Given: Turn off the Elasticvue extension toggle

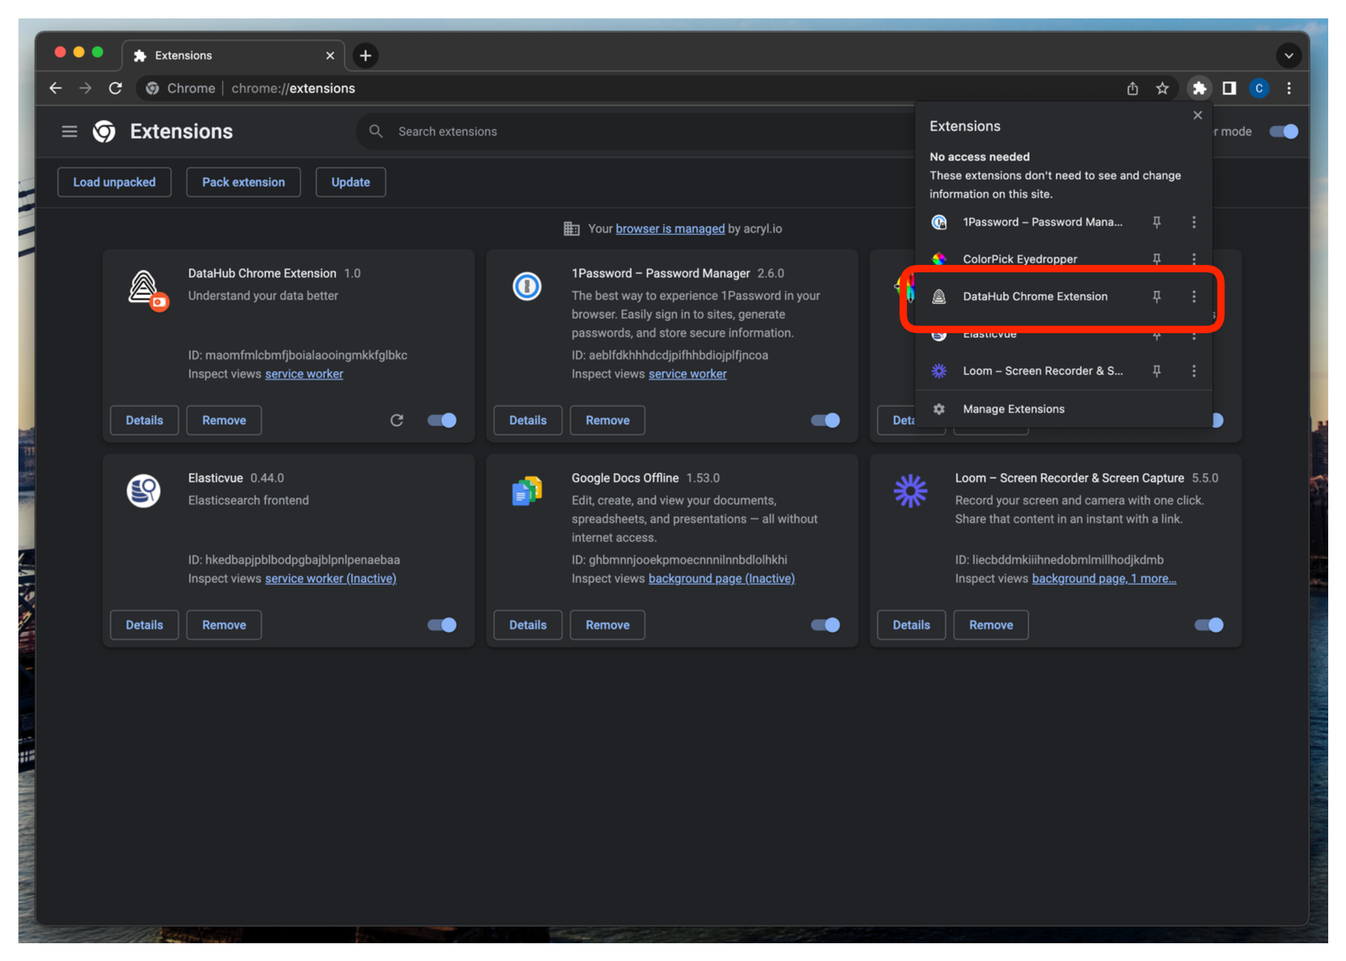Looking at the screenshot, I should point(442,625).
